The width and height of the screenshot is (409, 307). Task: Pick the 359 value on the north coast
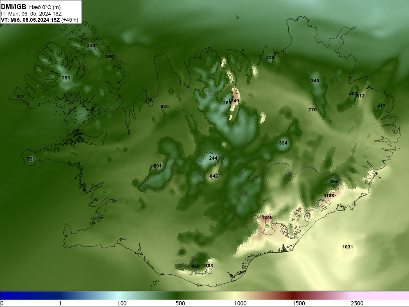pos(270,57)
